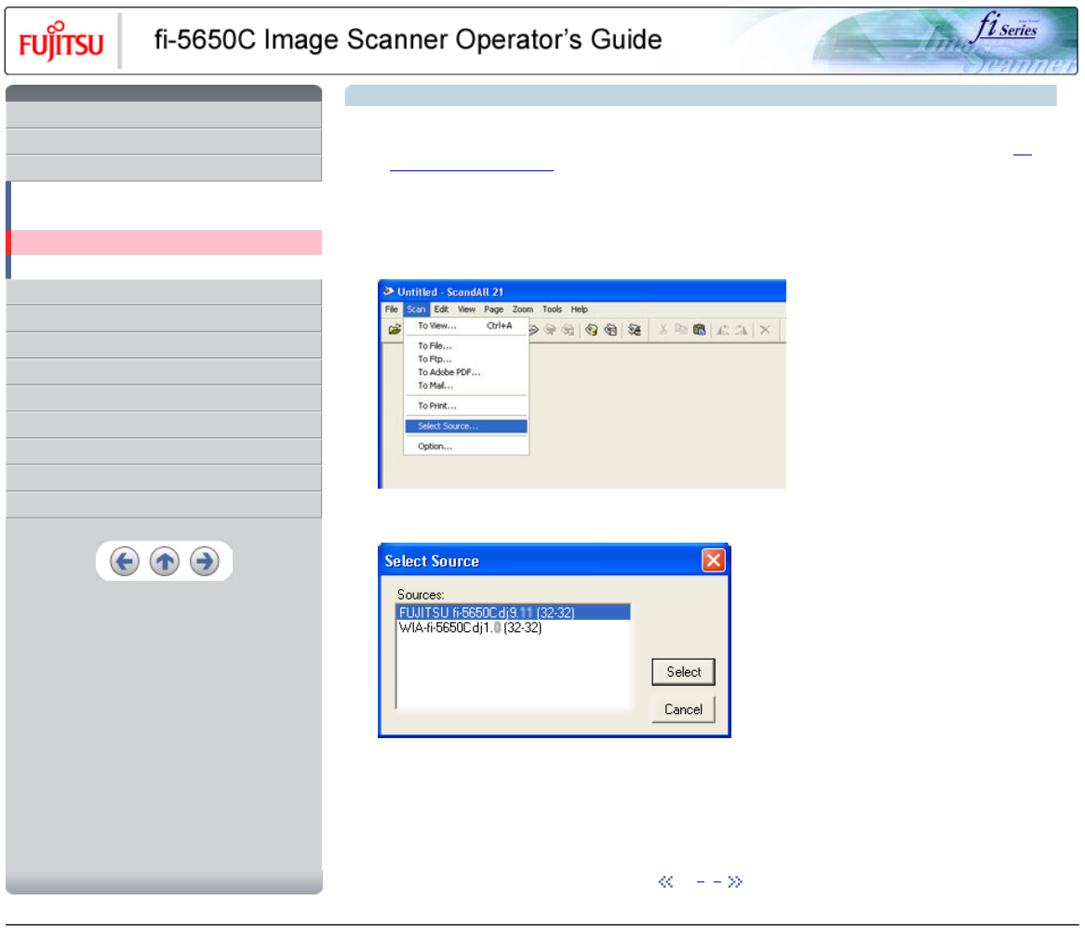Click the open folder icon in ScandAll toolbar
The height and width of the screenshot is (928, 1085).
(x=395, y=330)
